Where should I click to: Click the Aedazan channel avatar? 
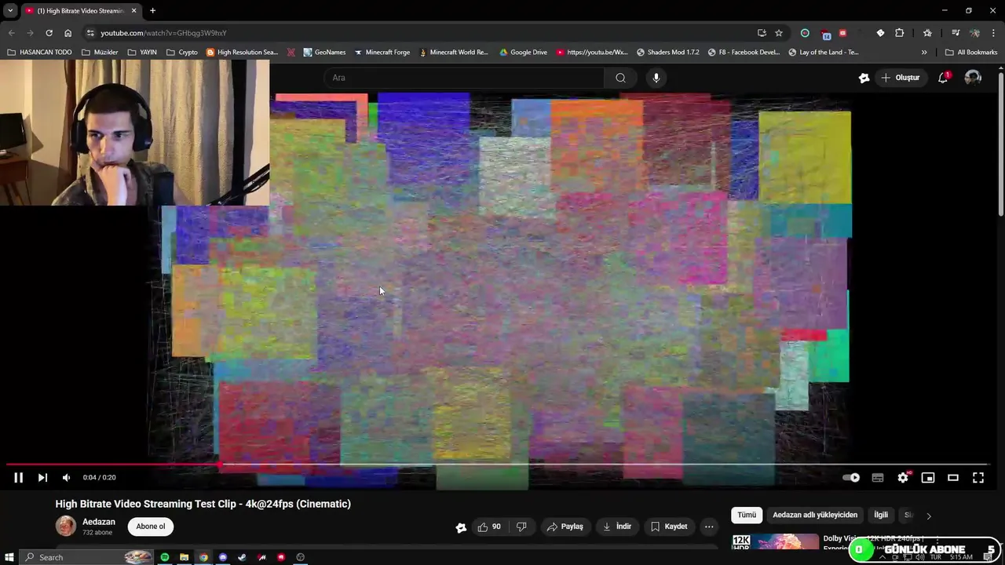[66, 526]
